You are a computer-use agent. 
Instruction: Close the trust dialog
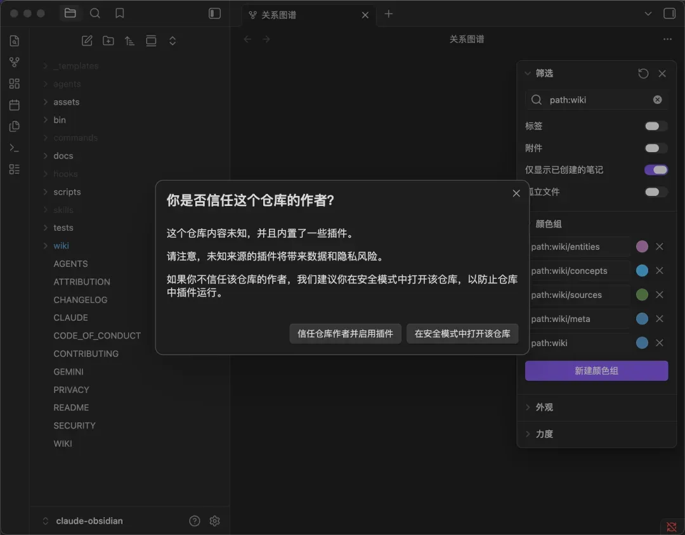[x=516, y=193]
